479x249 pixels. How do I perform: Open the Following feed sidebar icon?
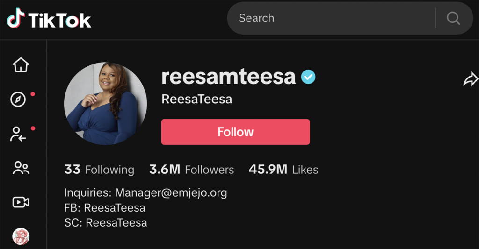point(18,134)
